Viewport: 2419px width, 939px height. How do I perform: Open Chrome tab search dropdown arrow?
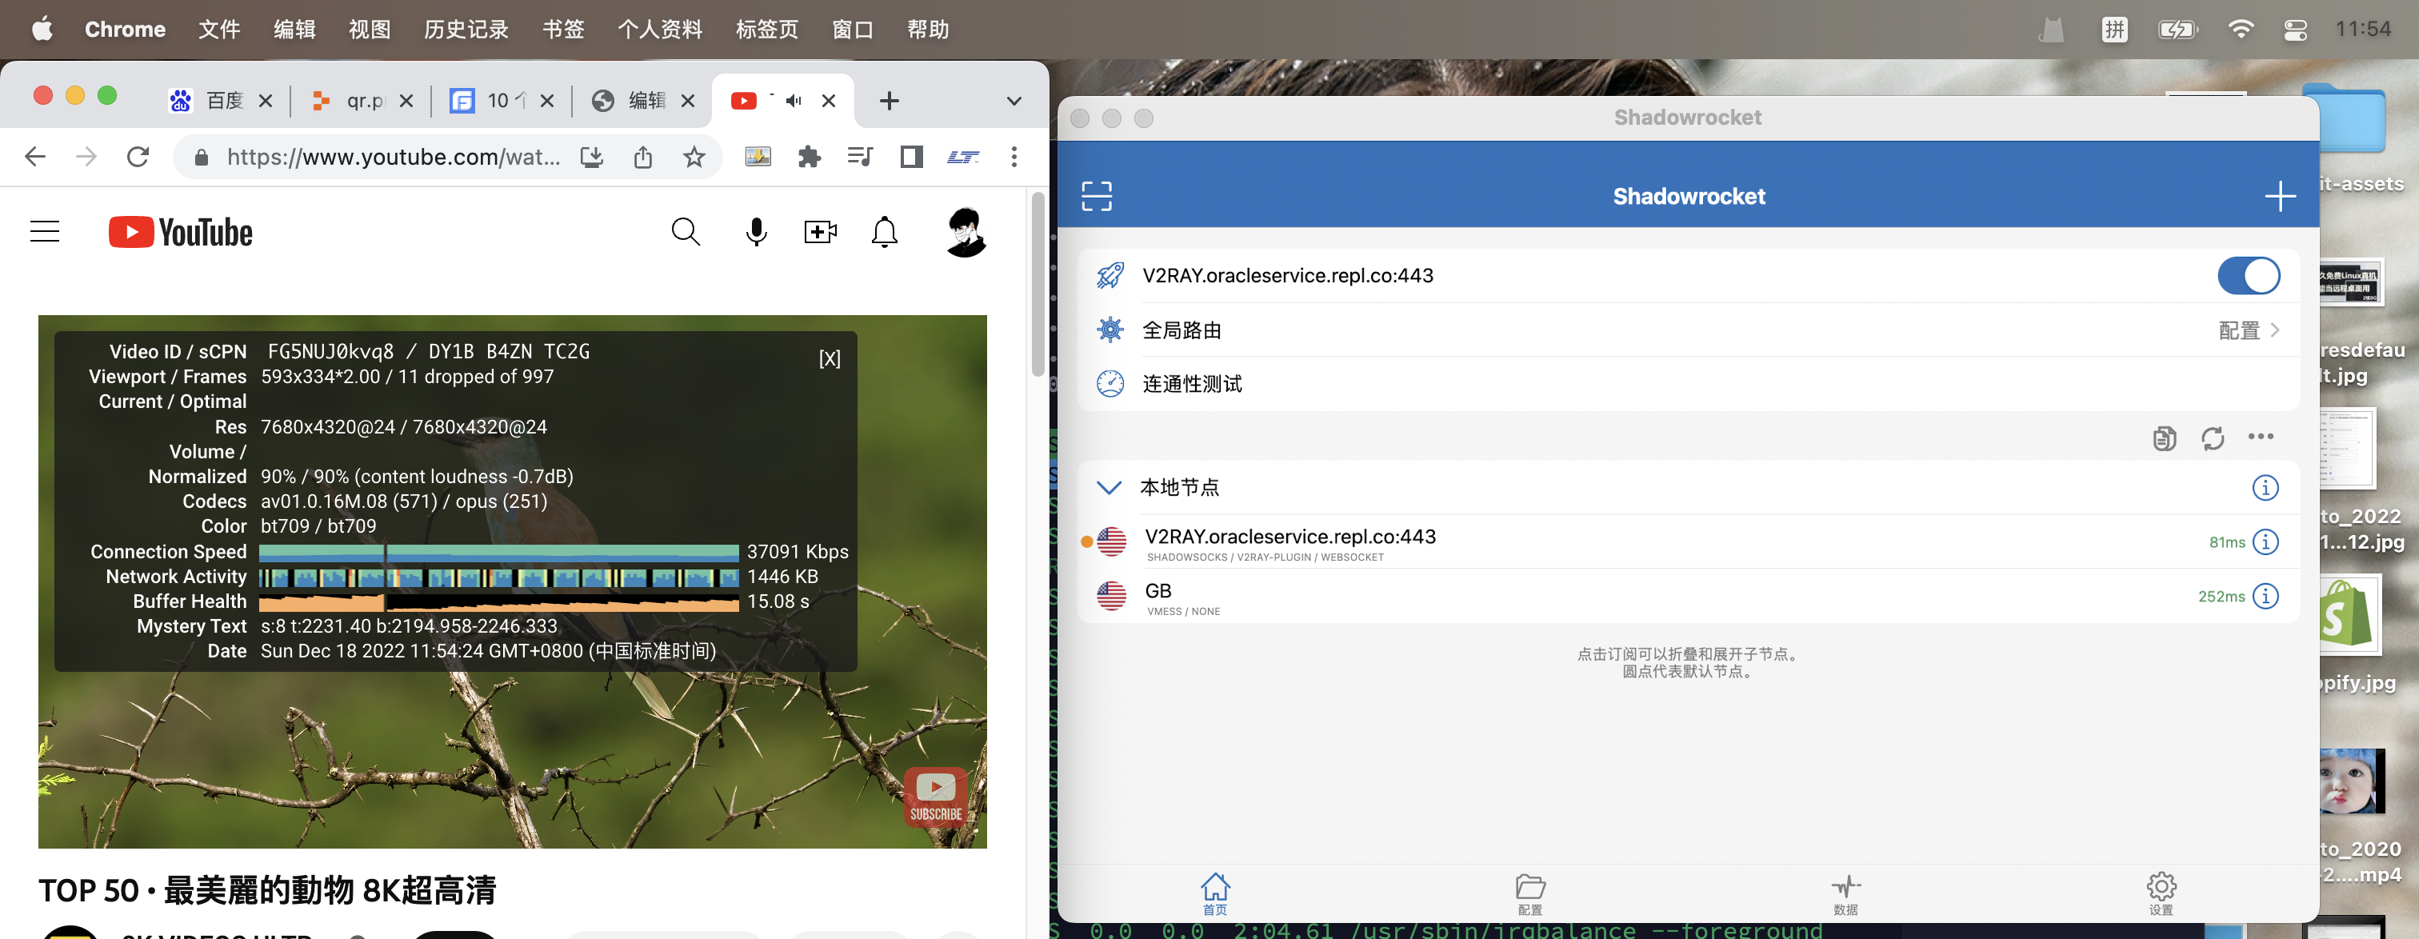1014,101
